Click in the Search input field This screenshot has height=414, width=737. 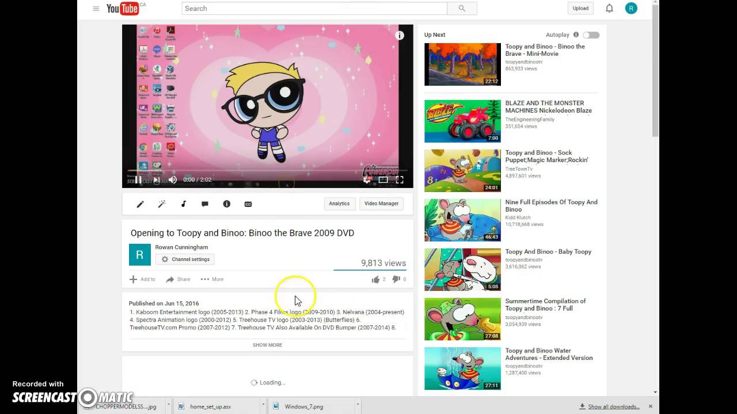[x=314, y=8]
